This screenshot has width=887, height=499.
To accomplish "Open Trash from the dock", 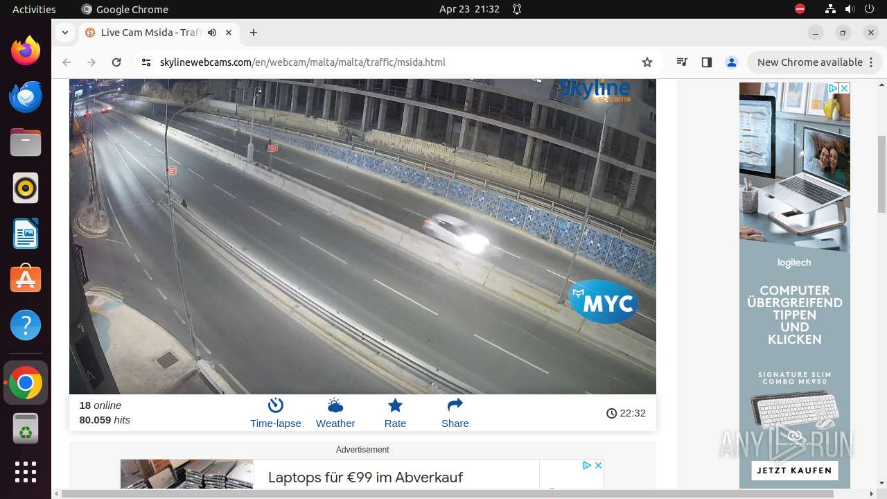I will click(26, 428).
